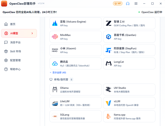This screenshot has width=165, height=126.
Task: Select LongCat provider name
Action: pyautogui.click(x=119, y=62)
